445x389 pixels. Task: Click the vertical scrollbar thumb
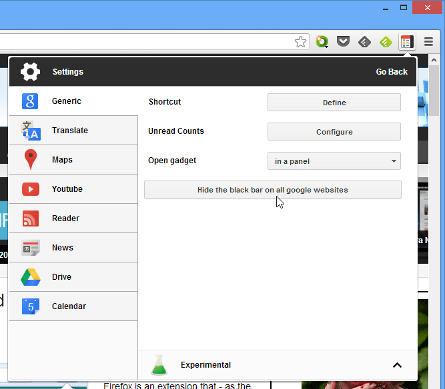click(434, 90)
